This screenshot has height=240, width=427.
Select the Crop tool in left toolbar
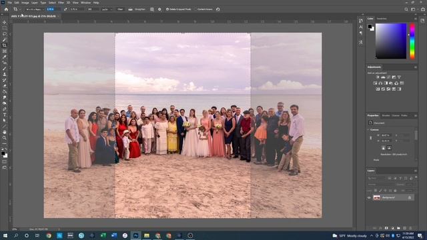coord(5,45)
